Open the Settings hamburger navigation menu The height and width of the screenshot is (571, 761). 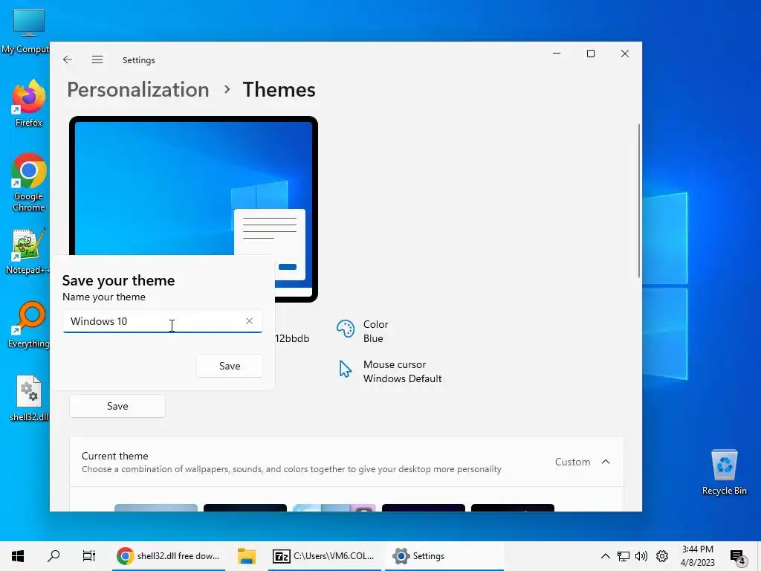tap(97, 59)
